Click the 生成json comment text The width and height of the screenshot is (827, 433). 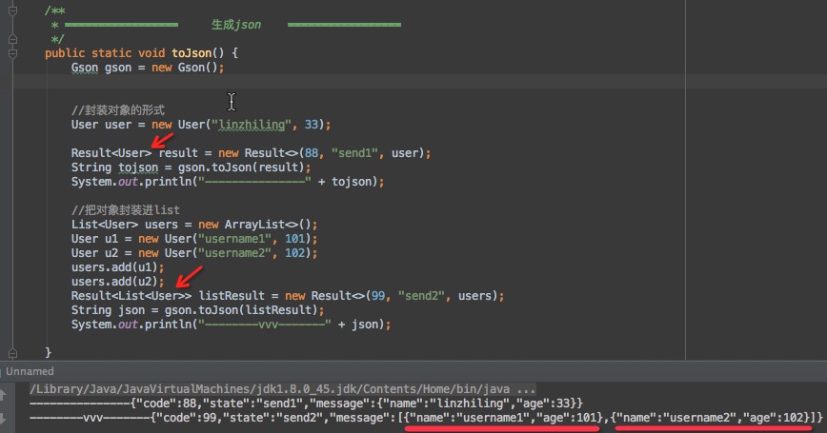pos(236,24)
